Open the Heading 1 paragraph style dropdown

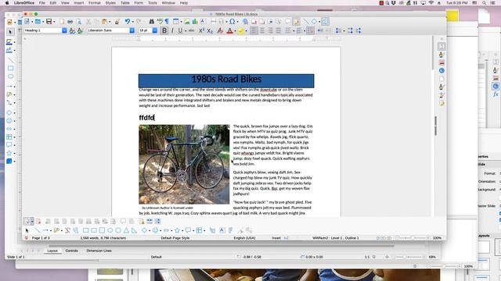point(64,30)
